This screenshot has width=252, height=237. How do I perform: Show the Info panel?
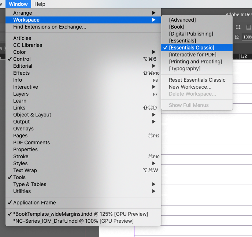pos(83,80)
